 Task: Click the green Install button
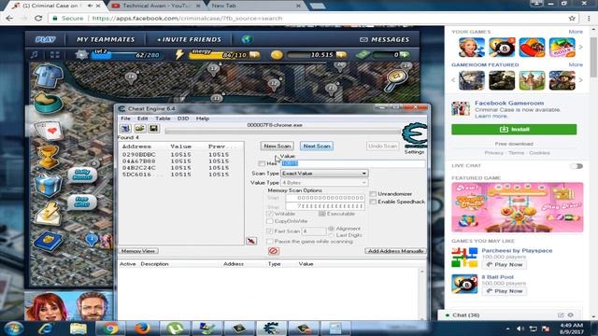514,130
